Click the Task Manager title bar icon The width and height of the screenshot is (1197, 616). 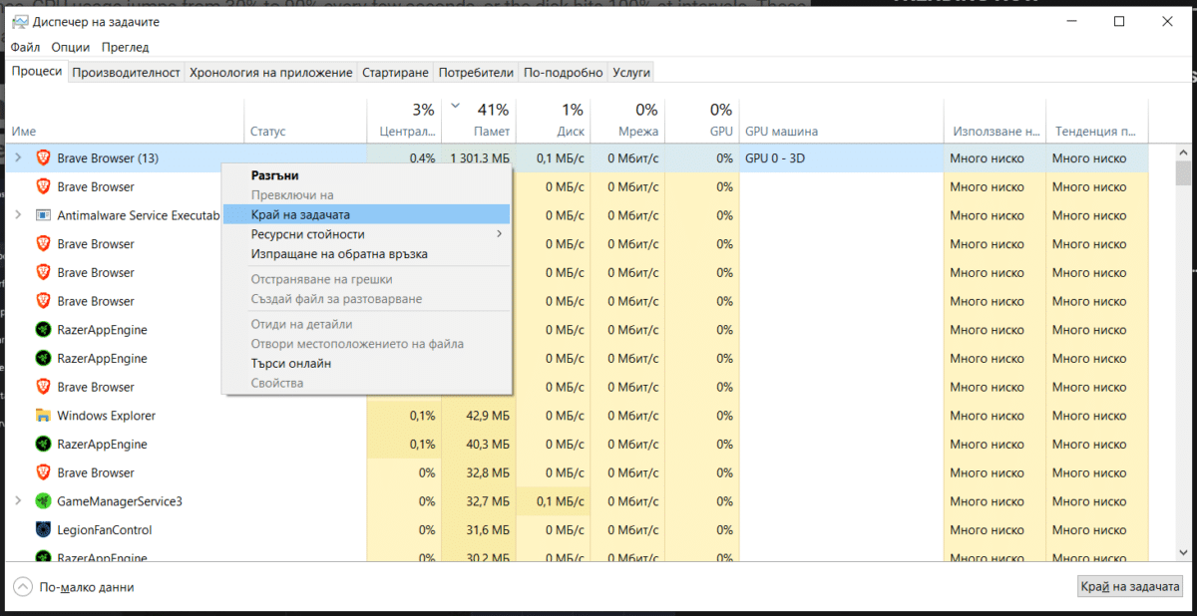click(x=20, y=22)
